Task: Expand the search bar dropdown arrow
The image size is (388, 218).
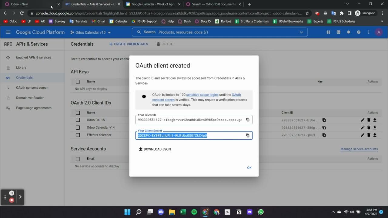Action: [301, 32]
